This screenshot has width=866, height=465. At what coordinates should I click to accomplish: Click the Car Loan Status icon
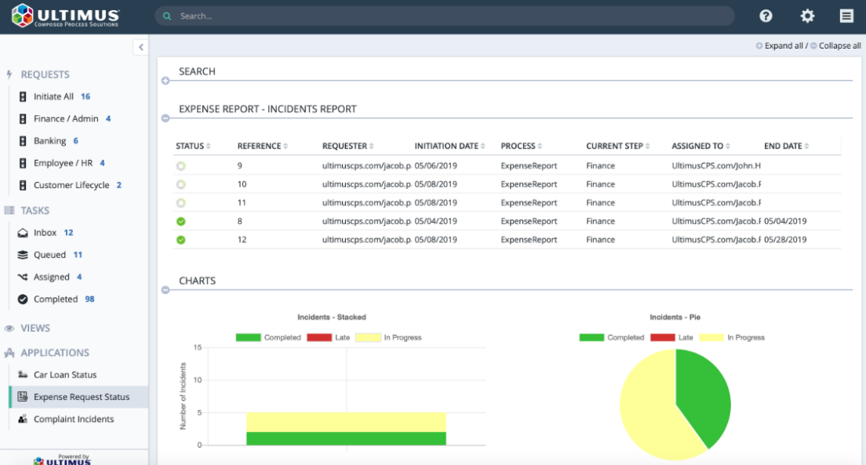pos(23,375)
